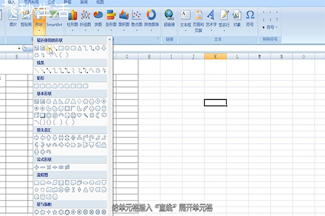325x216 pixels.
Task: Pick the up arrow in 箭头总汇
Action: click(x=48, y=138)
